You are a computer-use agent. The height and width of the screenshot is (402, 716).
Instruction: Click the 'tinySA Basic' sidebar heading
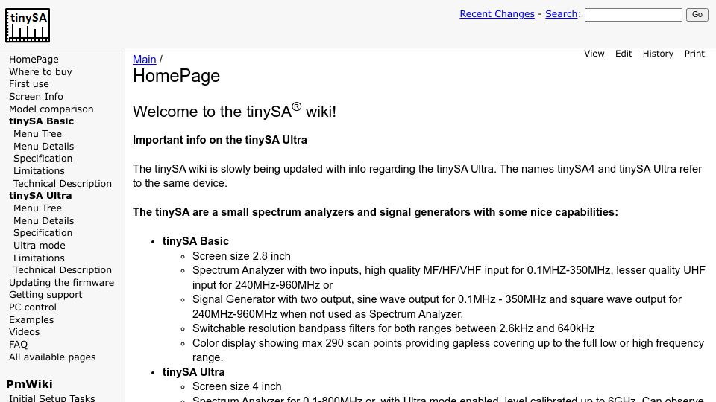coord(41,121)
